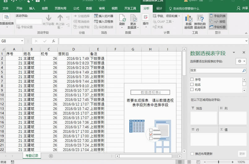This screenshot has width=249, height=164.
Task: Click 筛选器连接 in the filter group
Action: [x=104, y=27]
